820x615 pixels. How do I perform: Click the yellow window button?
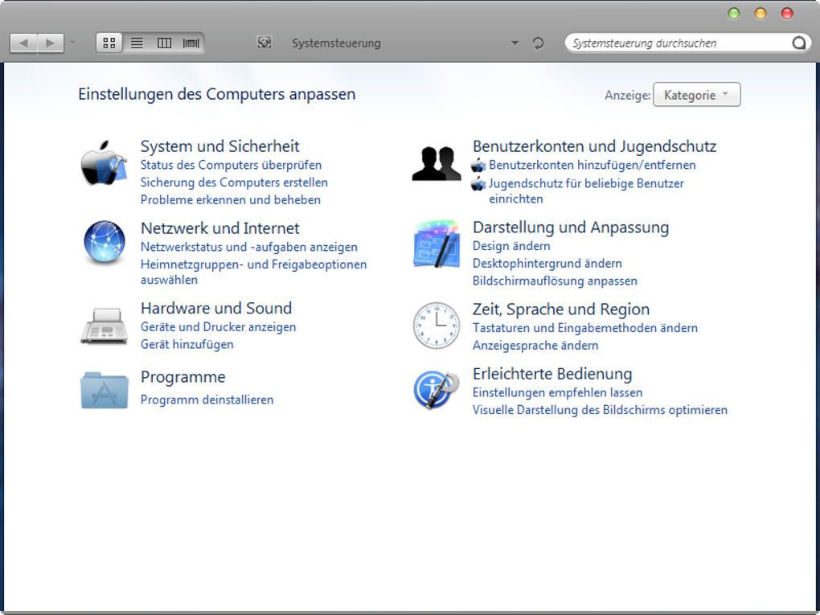761,14
